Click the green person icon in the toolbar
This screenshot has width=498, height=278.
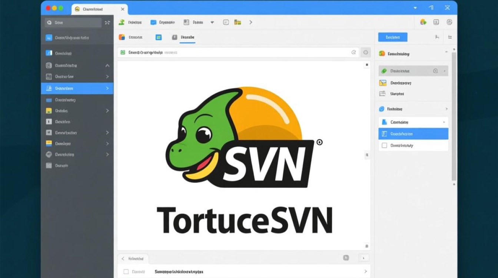point(121,22)
